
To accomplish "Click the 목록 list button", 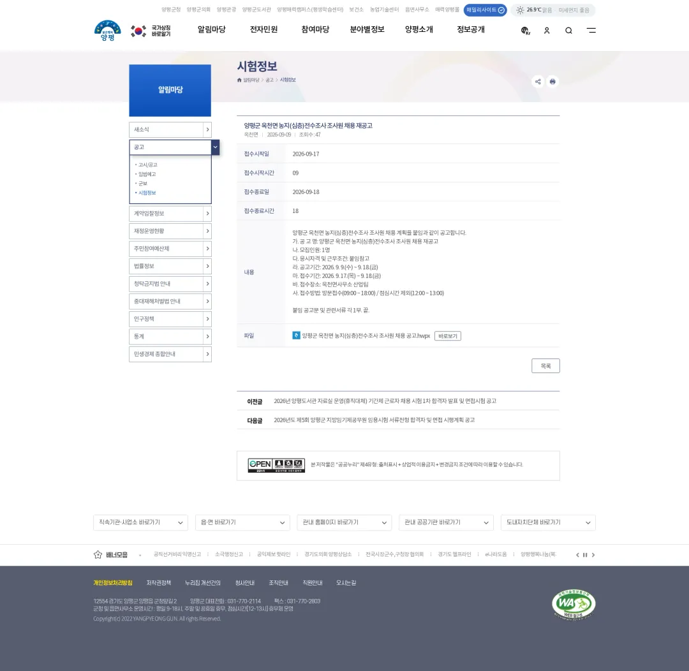I will [x=545, y=366].
